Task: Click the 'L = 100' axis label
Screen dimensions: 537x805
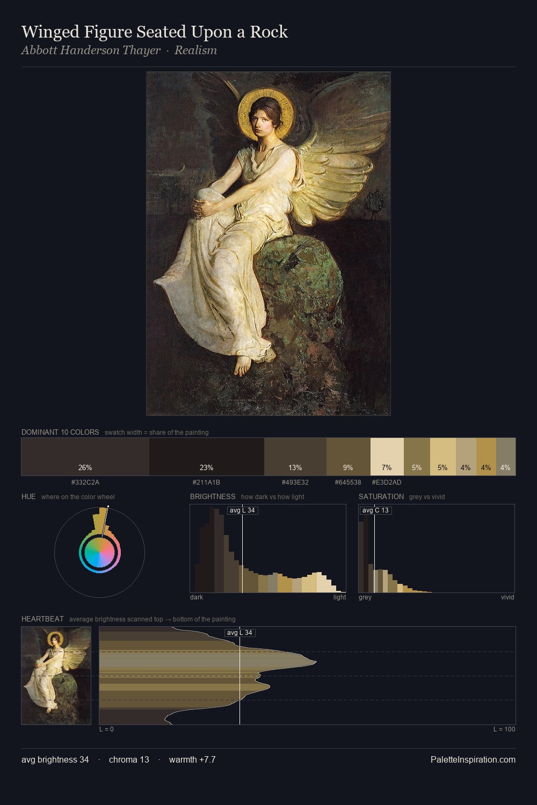Action: tap(504, 729)
